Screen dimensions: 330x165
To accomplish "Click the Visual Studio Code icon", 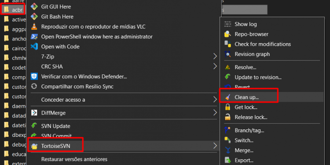I will click(34, 47).
